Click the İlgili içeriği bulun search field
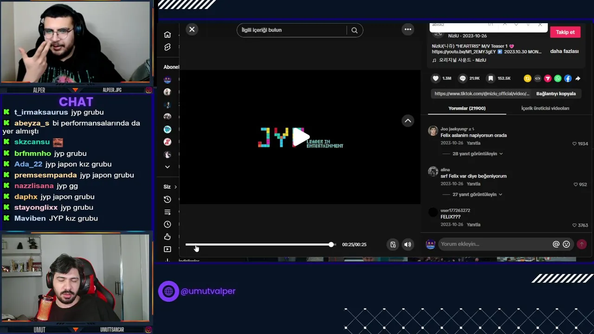594x334 pixels. [291, 30]
